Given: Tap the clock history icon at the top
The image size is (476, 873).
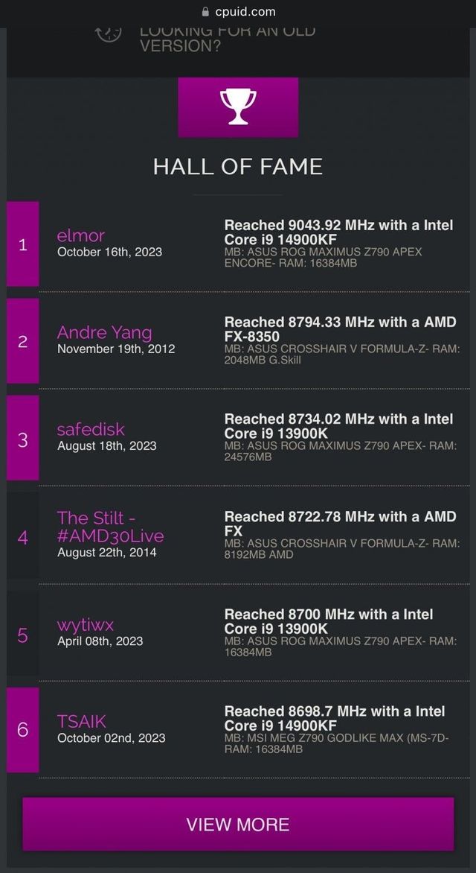Looking at the screenshot, I should coord(109,32).
